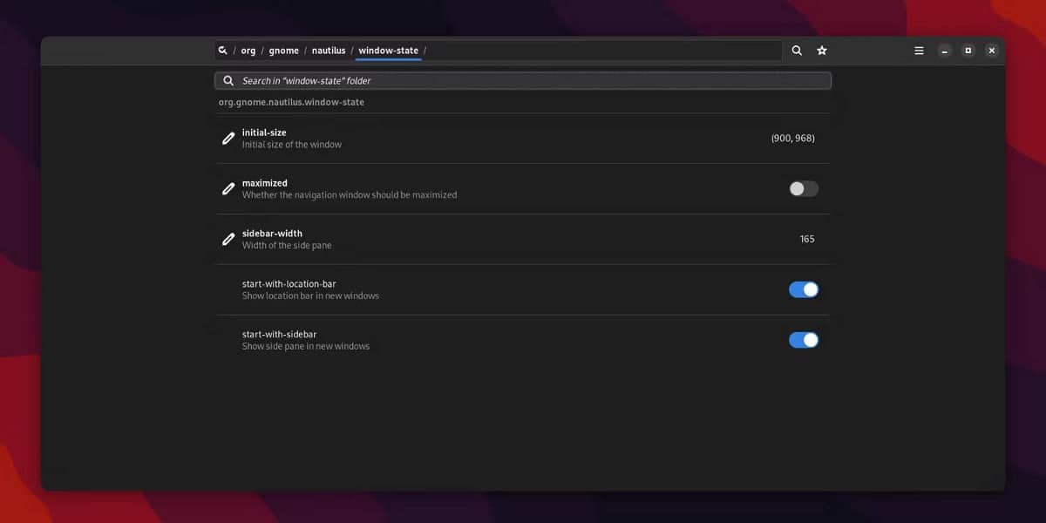The image size is (1046, 523).
Task: Open the hamburger menu
Action: pos(918,50)
